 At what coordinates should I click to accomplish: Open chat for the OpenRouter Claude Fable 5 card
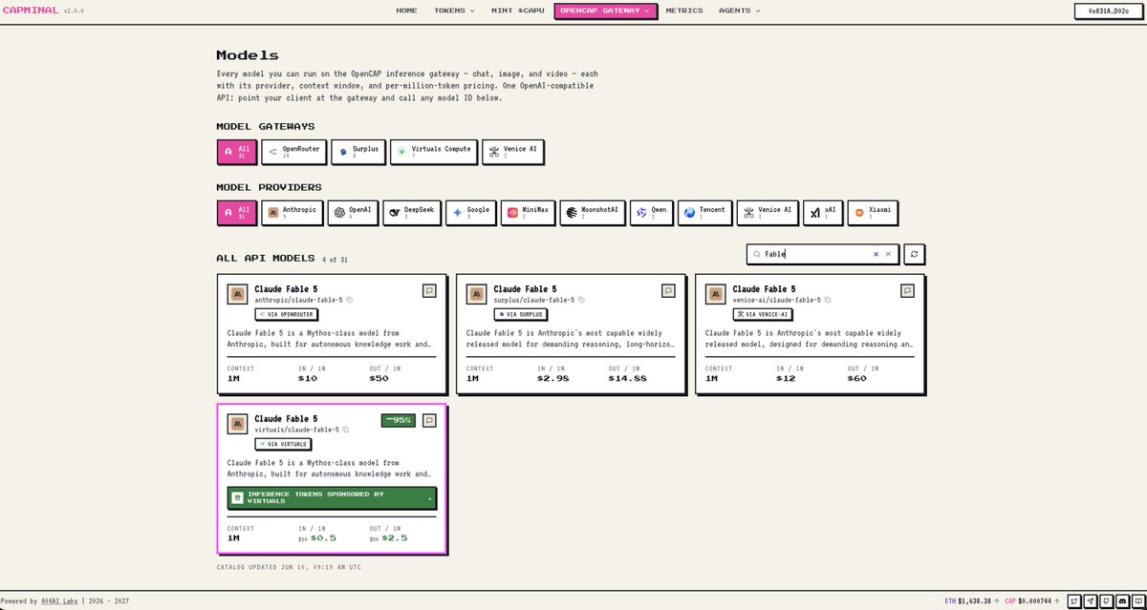430,290
